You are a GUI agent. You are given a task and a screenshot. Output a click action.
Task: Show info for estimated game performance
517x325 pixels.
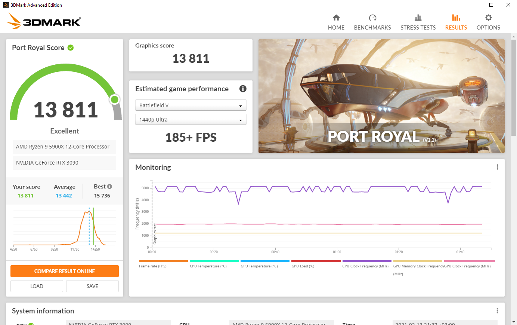(243, 89)
